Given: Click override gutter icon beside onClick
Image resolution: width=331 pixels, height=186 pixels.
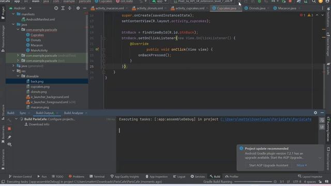Looking at the screenshot, I should tap(97, 50).
